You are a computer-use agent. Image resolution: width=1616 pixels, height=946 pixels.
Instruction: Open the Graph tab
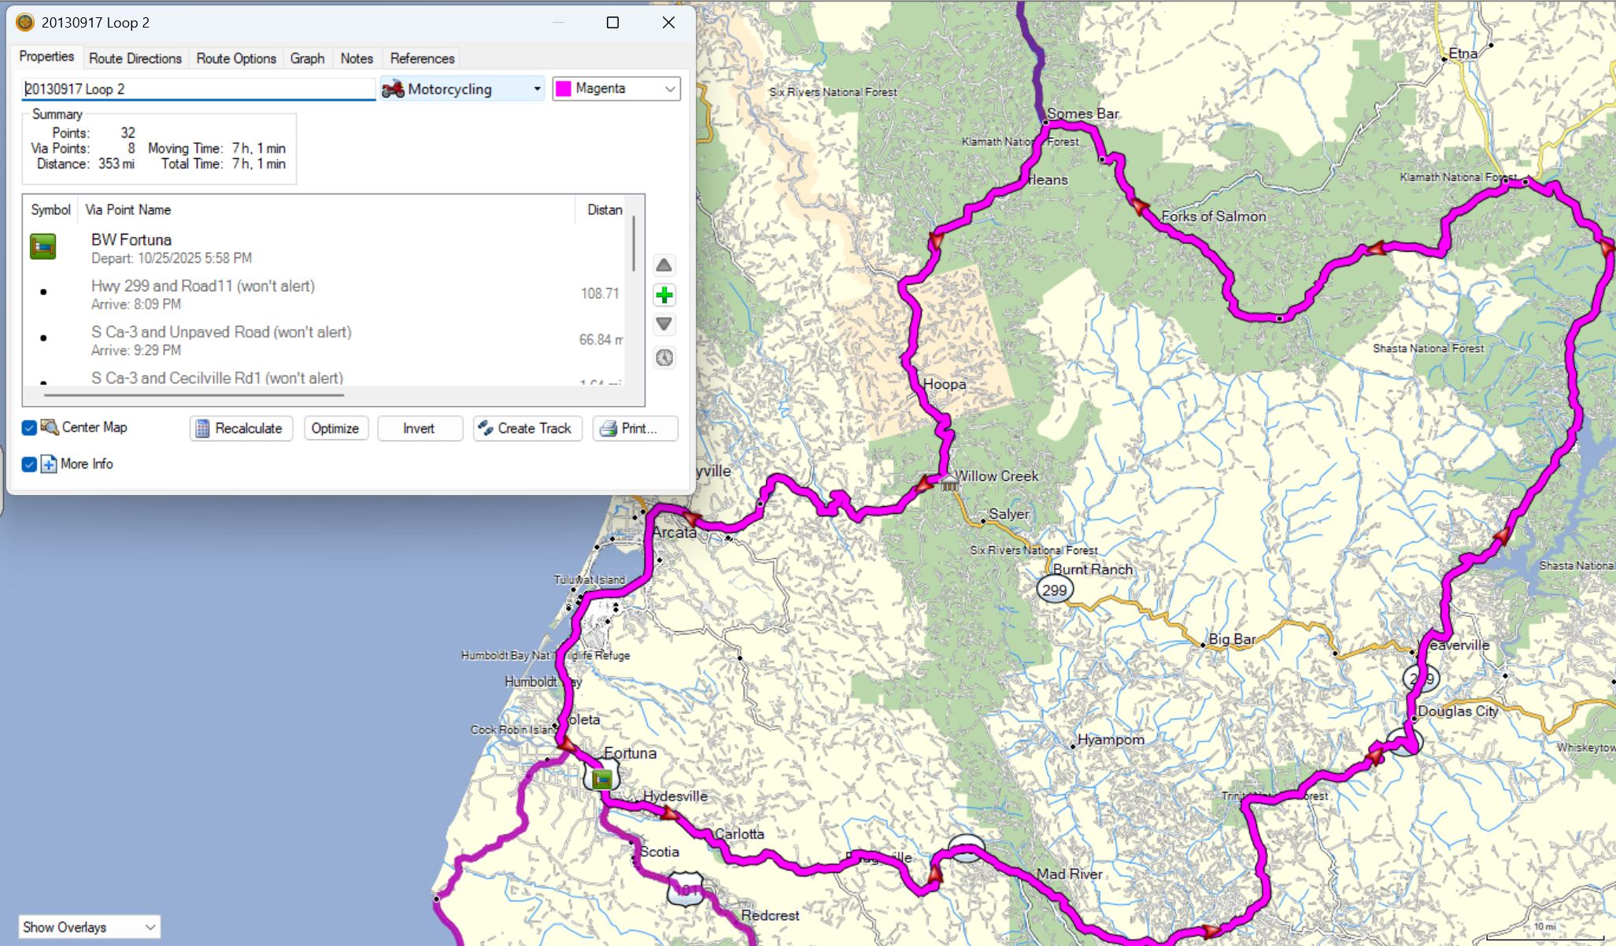tap(307, 58)
